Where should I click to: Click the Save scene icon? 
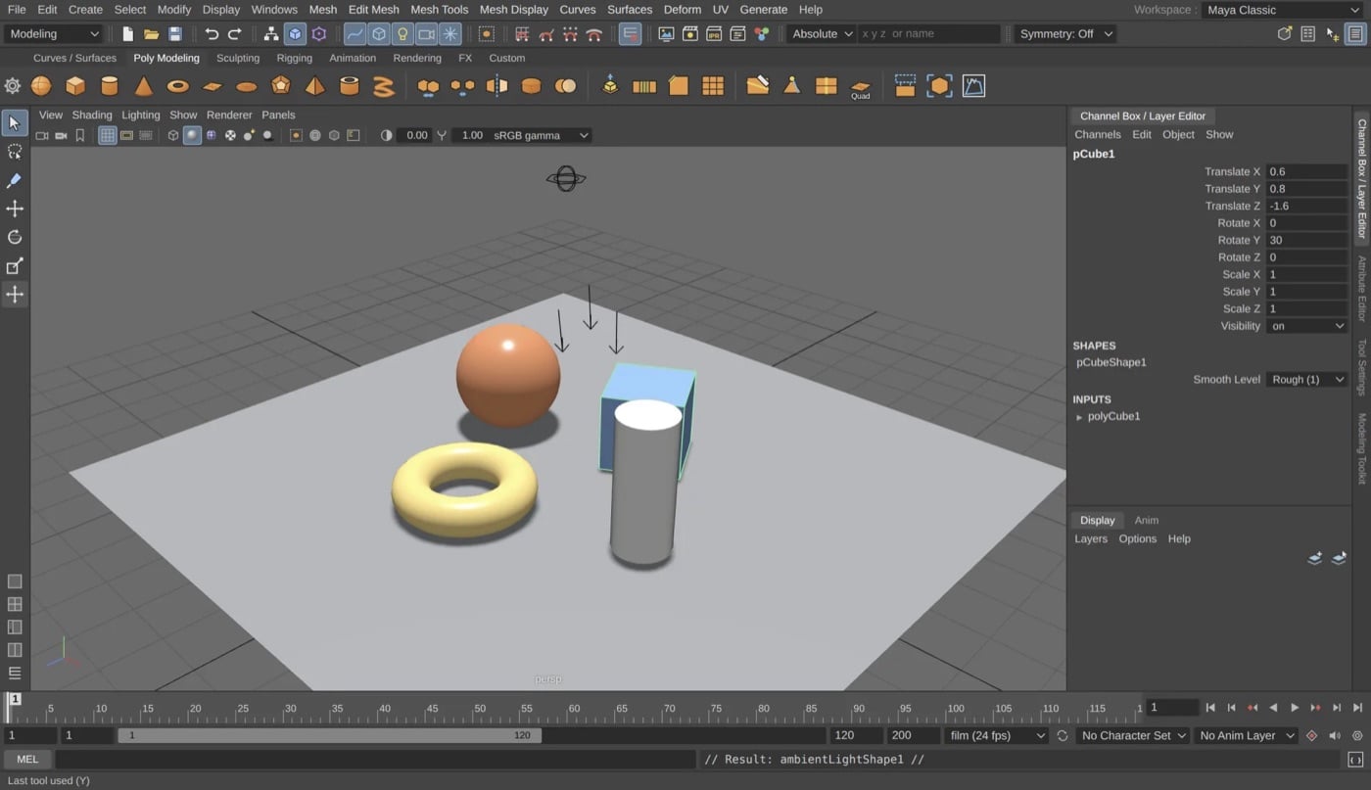(175, 33)
